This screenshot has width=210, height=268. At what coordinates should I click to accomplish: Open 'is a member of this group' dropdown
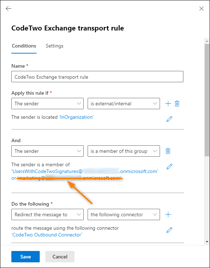[124, 151]
